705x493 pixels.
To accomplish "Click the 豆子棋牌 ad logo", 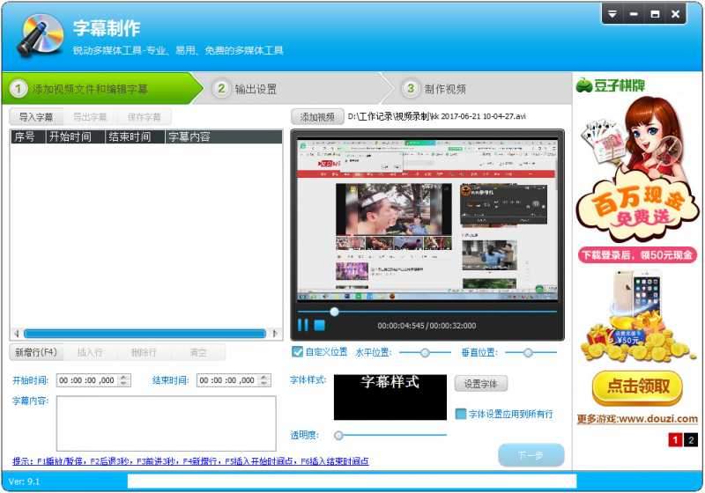I will pos(611,85).
